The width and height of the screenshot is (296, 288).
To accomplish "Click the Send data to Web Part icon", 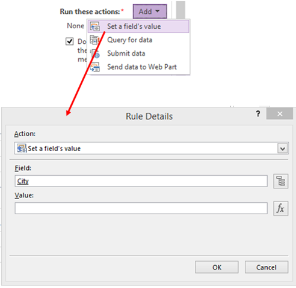I will point(94,67).
